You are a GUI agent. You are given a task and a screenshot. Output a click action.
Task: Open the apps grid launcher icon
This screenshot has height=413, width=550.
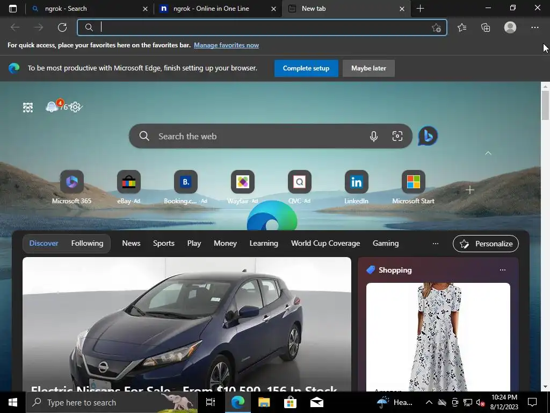point(28,108)
